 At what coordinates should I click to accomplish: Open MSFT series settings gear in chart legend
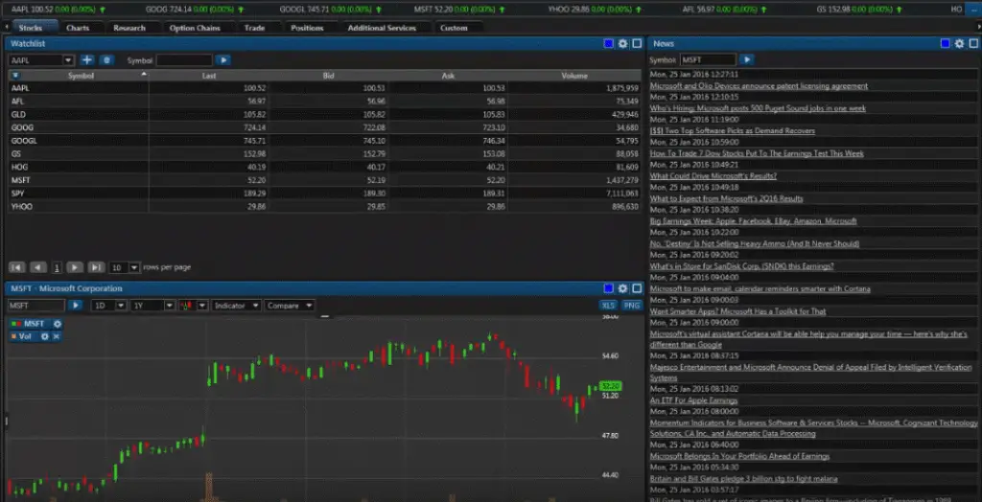57,324
